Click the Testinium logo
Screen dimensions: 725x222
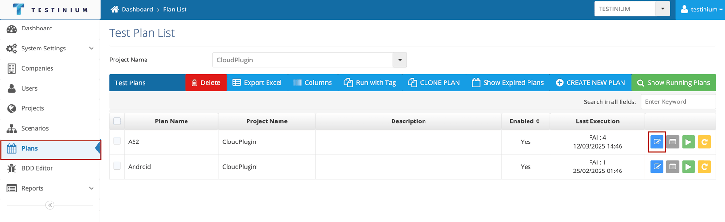[50, 10]
